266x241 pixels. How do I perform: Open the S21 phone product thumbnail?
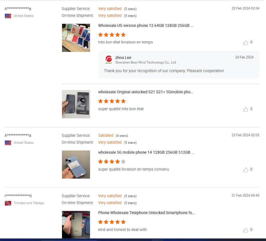(x=76, y=104)
